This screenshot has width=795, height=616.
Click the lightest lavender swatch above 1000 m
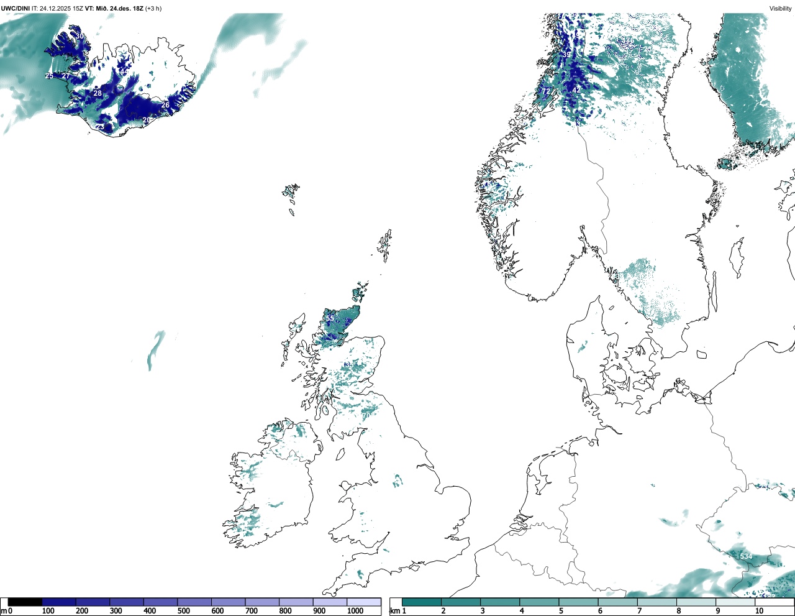(x=363, y=602)
